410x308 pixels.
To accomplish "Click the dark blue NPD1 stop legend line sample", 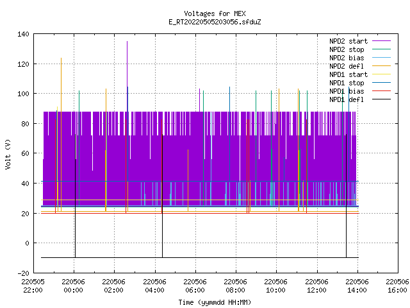I will tap(382, 83).
